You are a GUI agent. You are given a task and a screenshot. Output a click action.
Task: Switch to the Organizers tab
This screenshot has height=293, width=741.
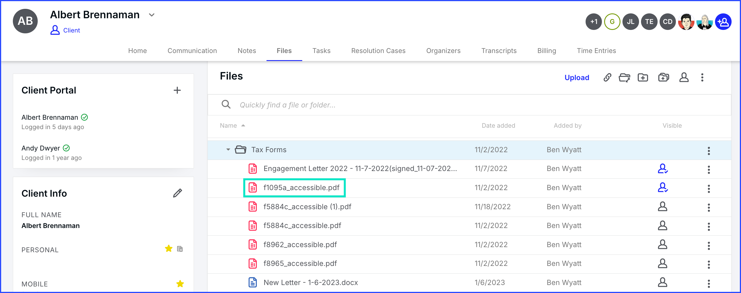click(443, 50)
